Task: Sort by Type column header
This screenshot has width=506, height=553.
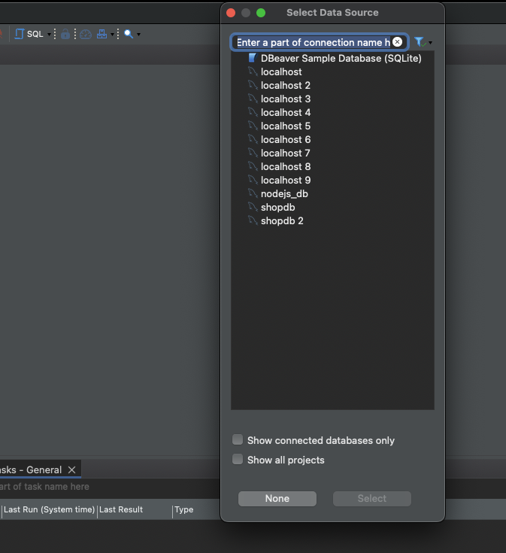Action: pyautogui.click(x=184, y=509)
